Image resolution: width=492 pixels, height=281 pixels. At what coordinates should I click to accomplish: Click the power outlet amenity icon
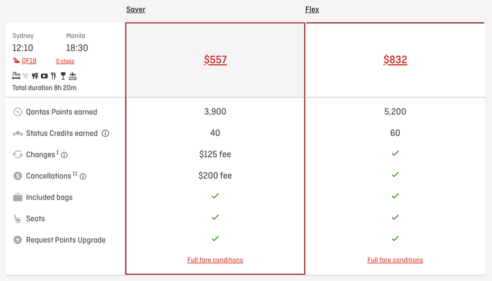tap(35, 75)
